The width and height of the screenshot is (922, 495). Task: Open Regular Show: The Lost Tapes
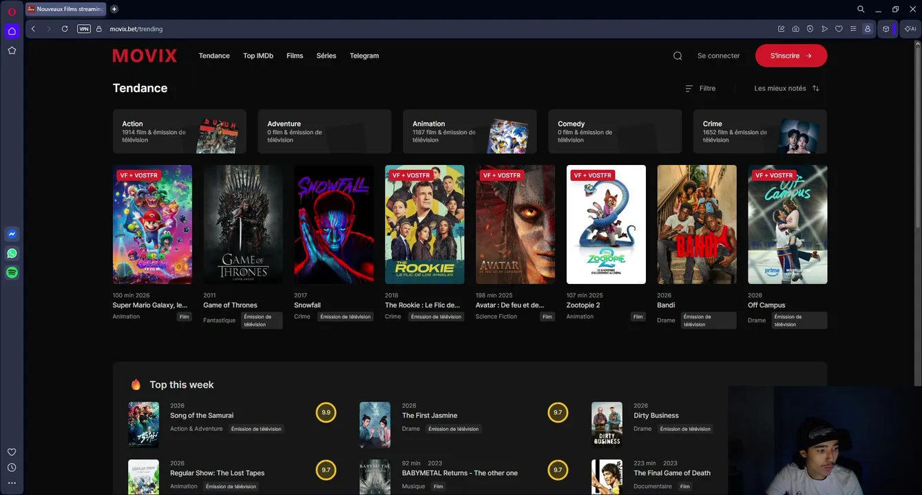coord(218,473)
